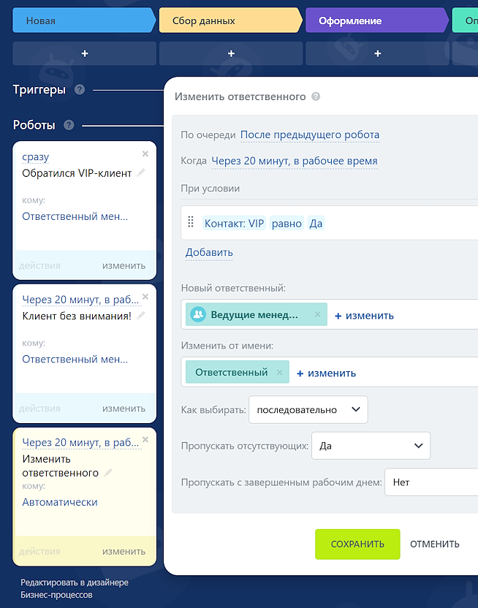Edit name pencil for Изменить ответственного card
478x608 pixels.
click(108, 473)
